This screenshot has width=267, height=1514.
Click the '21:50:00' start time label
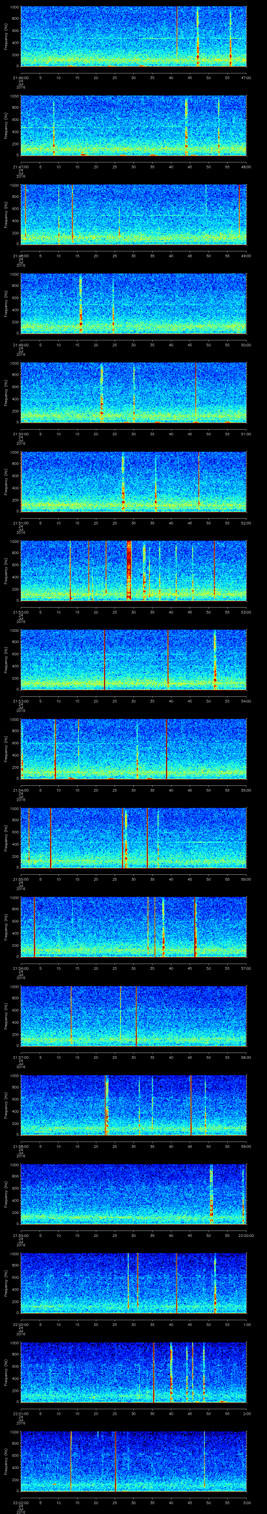point(21,434)
